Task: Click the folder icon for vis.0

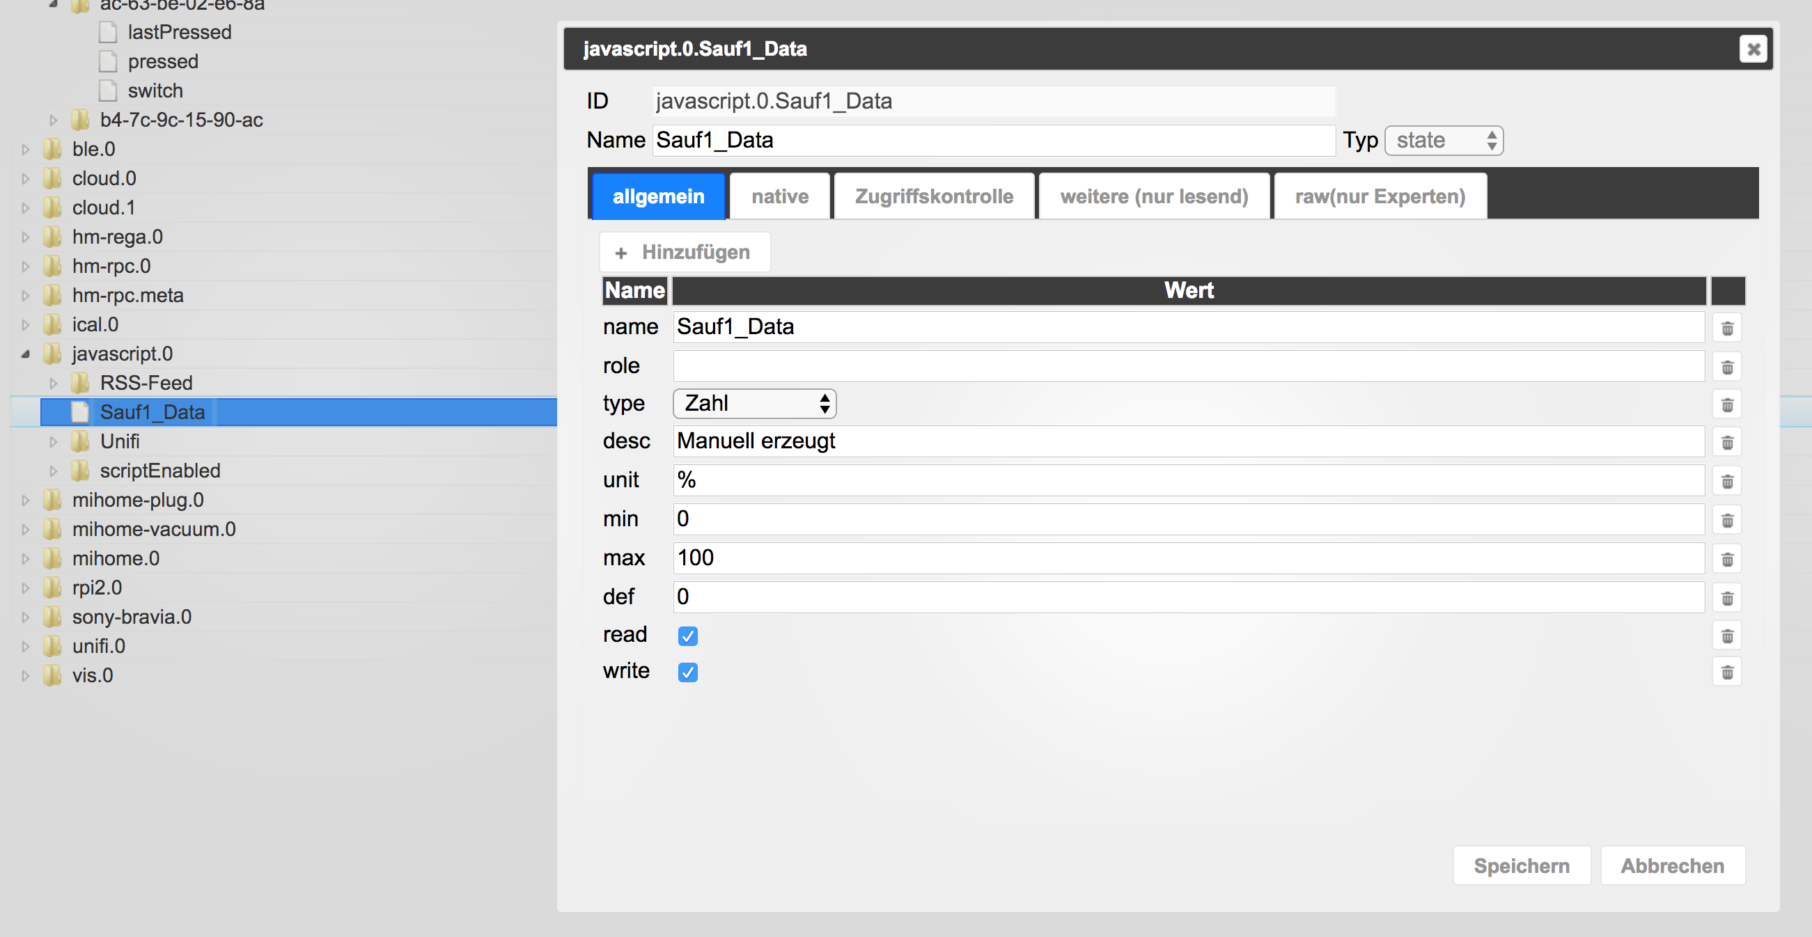Action: [52, 675]
